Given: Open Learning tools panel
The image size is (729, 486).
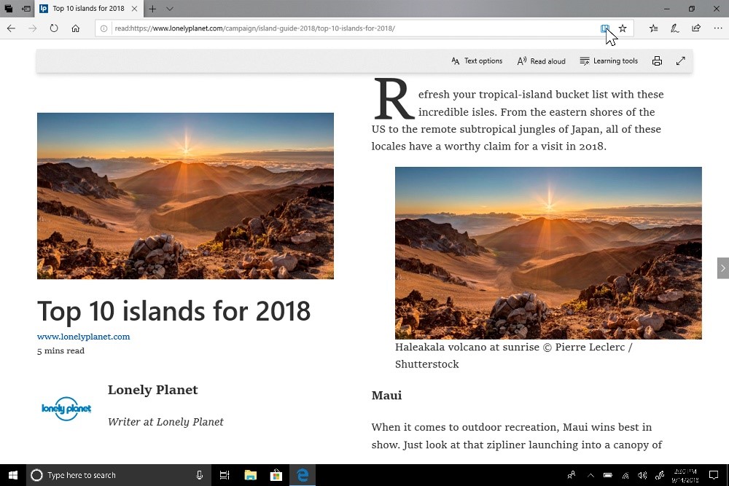Looking at the screenshot, I should (x=609, y=61).
